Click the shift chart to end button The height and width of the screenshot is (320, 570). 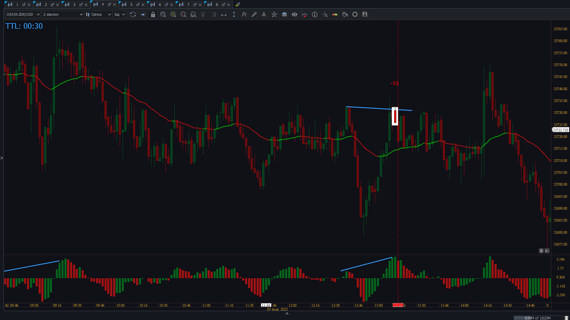coord(547,251)
